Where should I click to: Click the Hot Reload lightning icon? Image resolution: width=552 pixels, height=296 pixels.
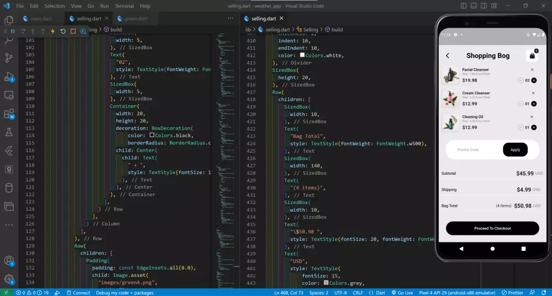pos(52,31)
